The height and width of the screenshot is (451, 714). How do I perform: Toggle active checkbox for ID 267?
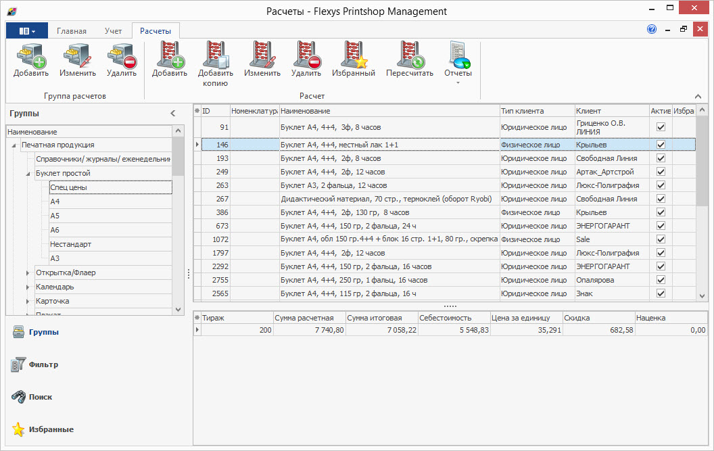tap(661, 199)
